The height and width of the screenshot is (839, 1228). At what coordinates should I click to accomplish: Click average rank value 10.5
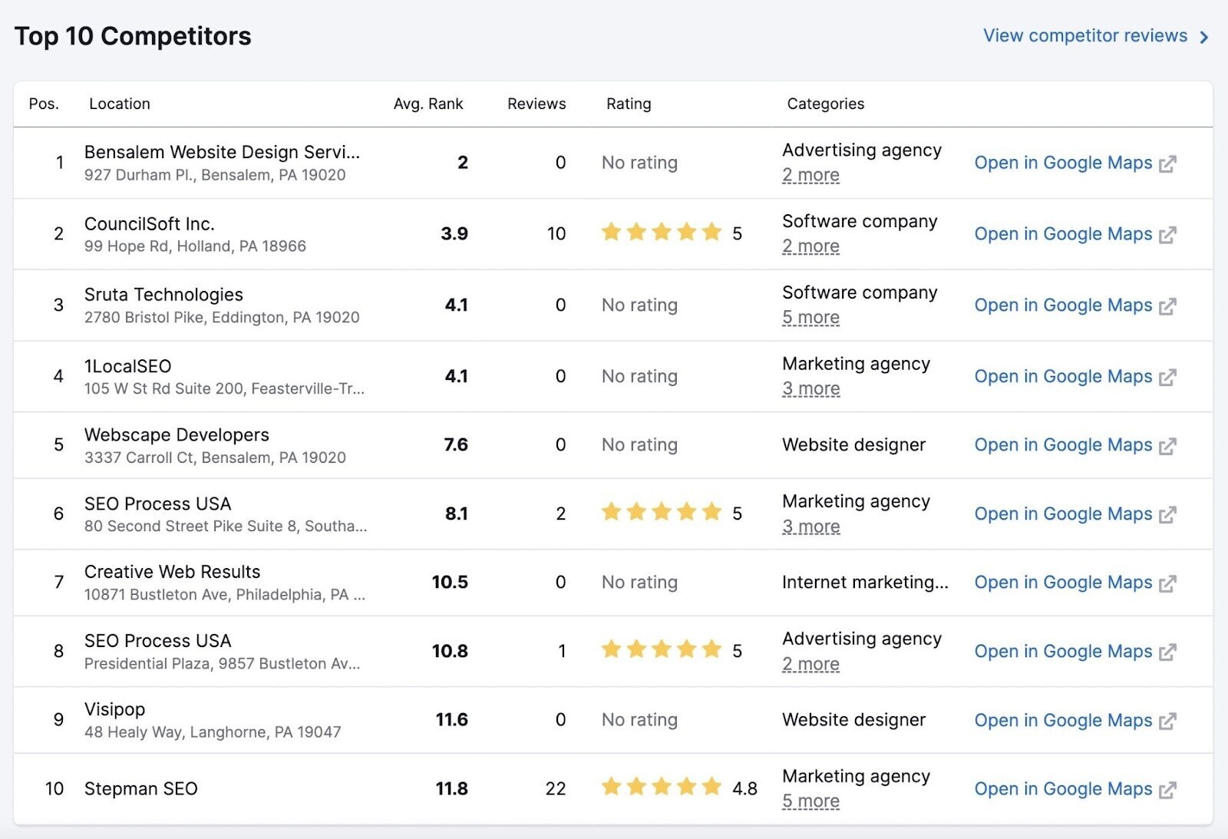[450, 583]
